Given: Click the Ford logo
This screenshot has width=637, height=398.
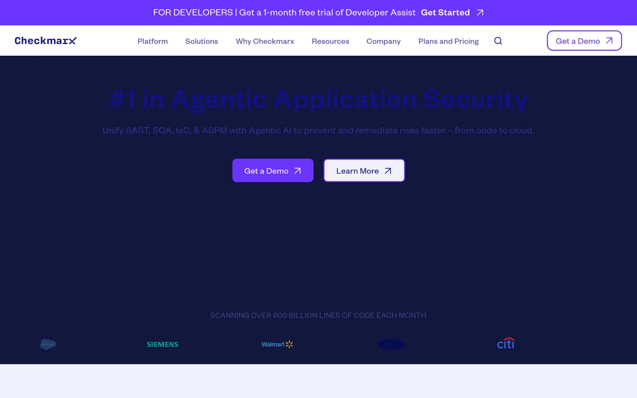Looking at the screenshot, I should pos(391,344).
